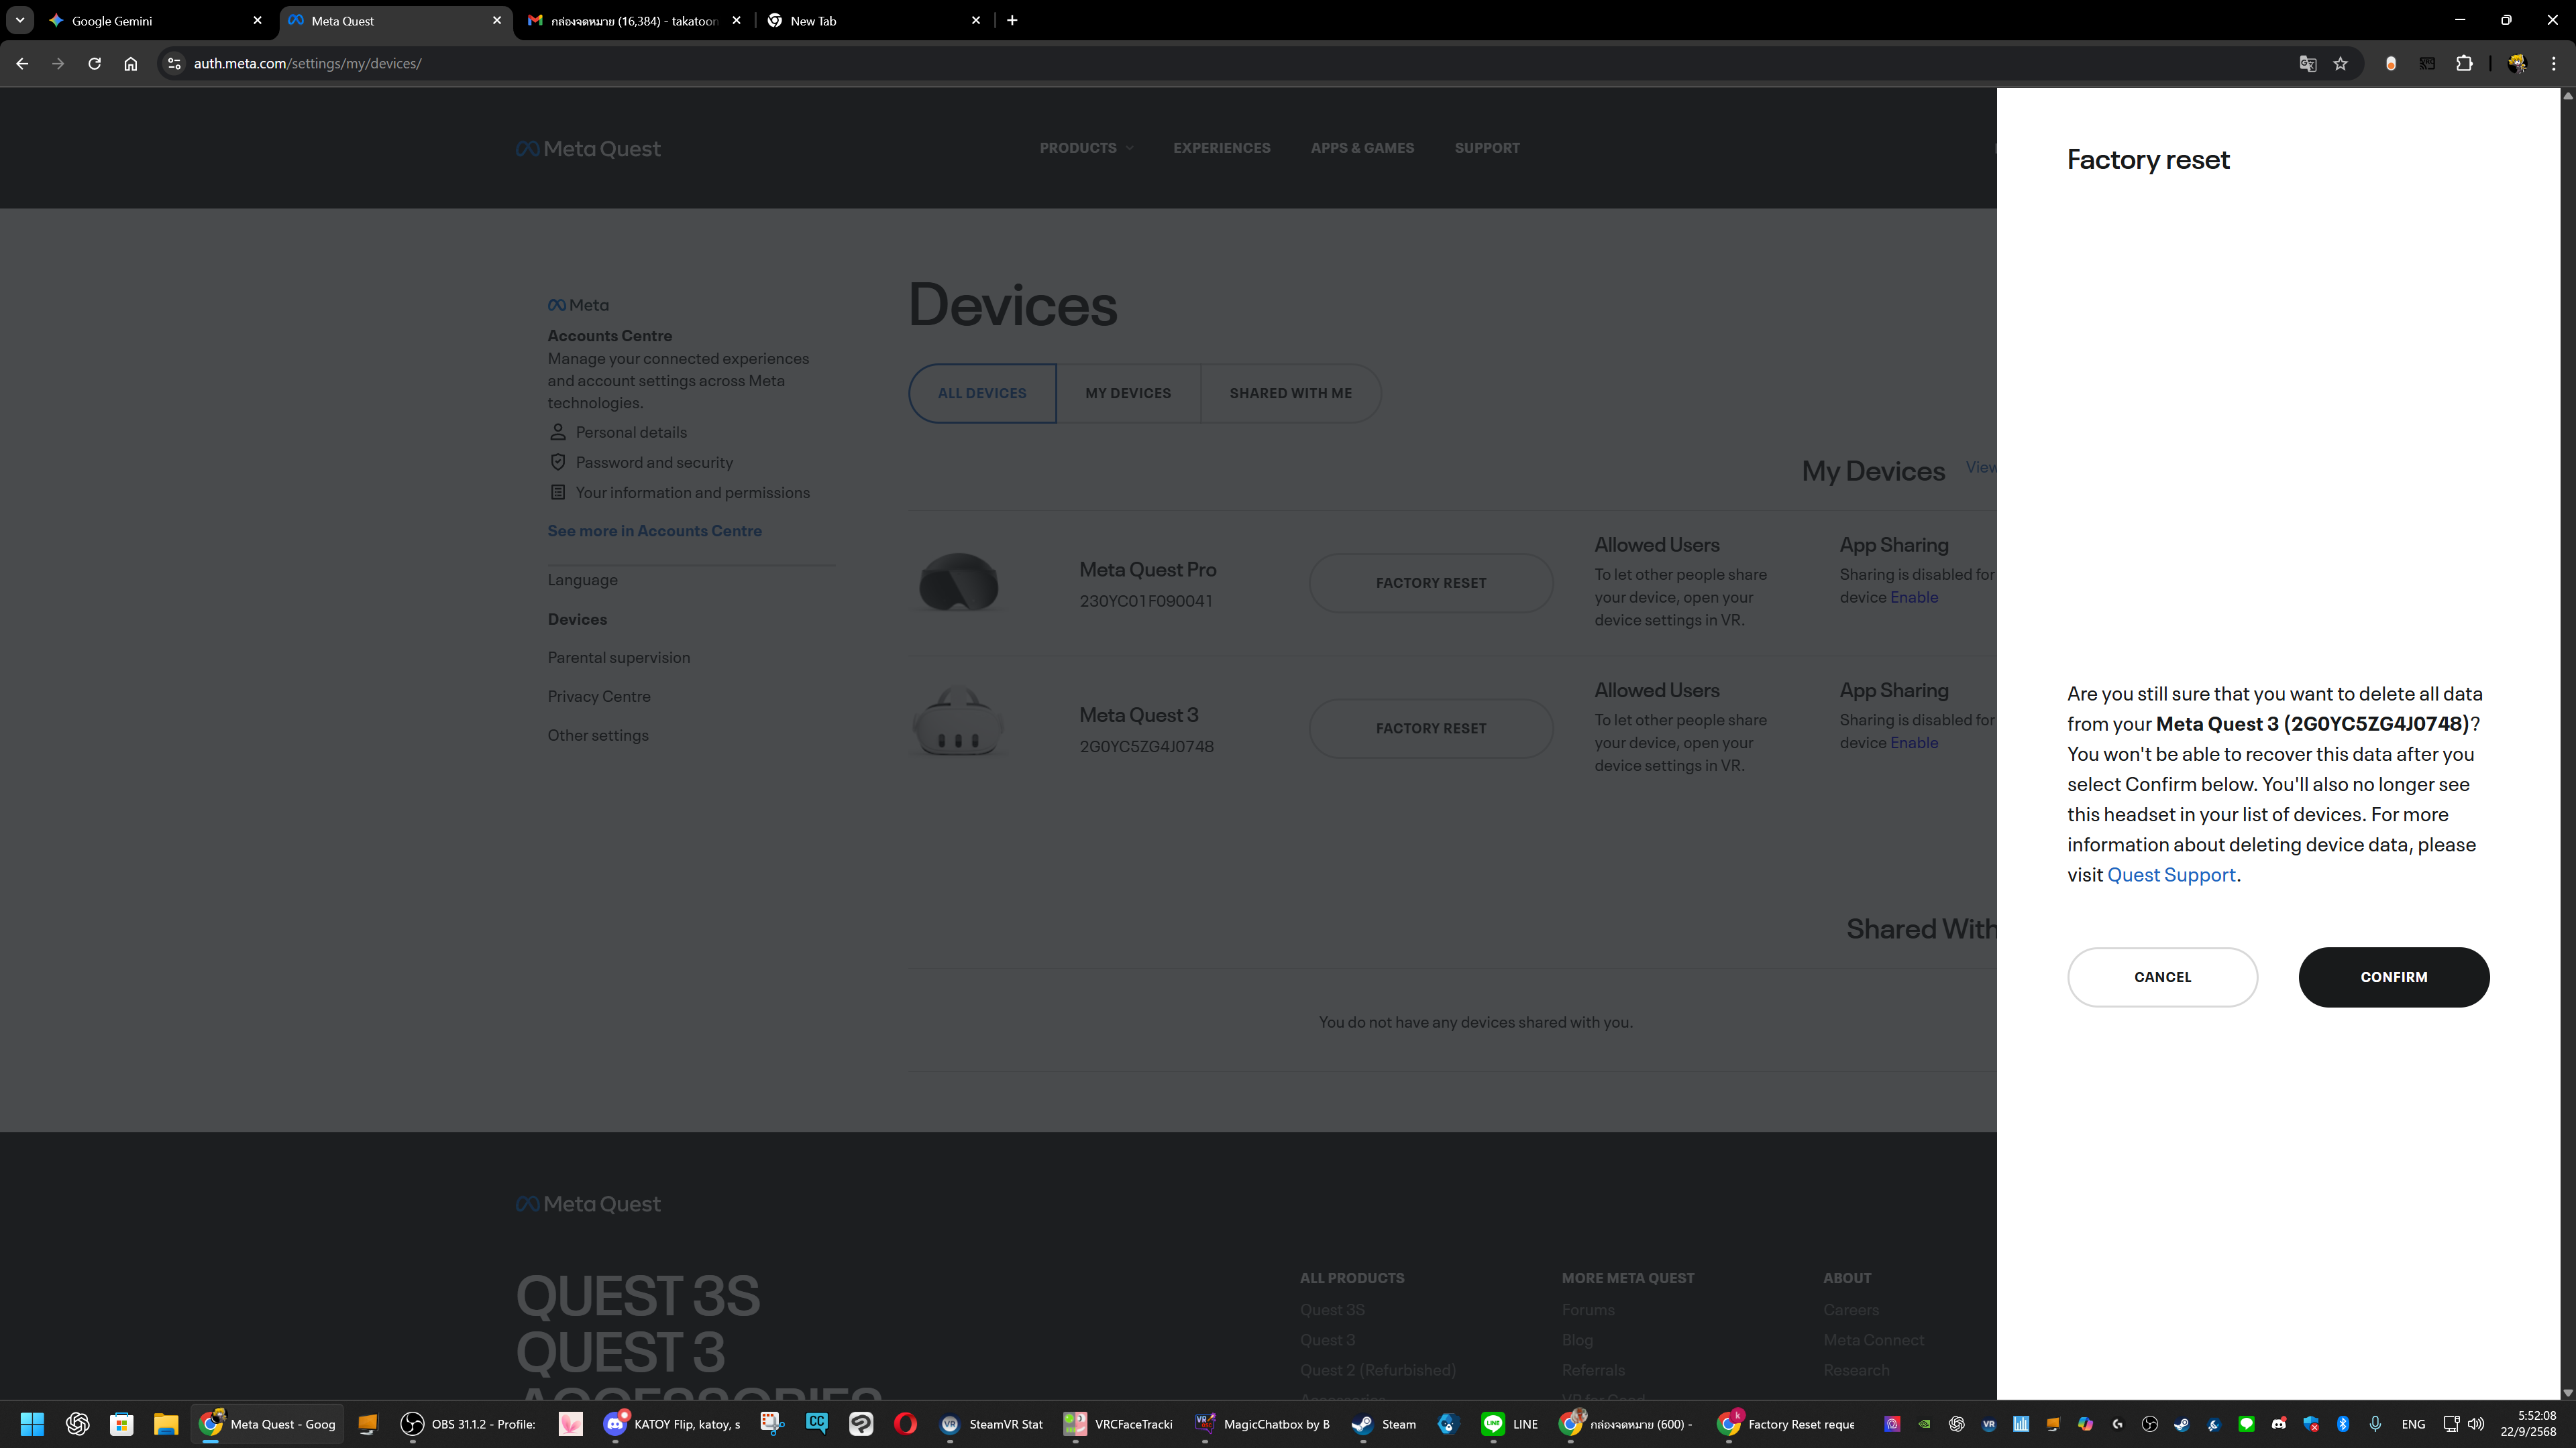Open Steam from the taskbar
Screen dimensions: 2576x1448
(1384, 1424)
